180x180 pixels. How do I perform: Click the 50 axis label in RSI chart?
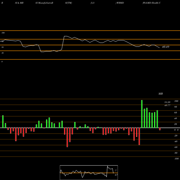(3, 47)
